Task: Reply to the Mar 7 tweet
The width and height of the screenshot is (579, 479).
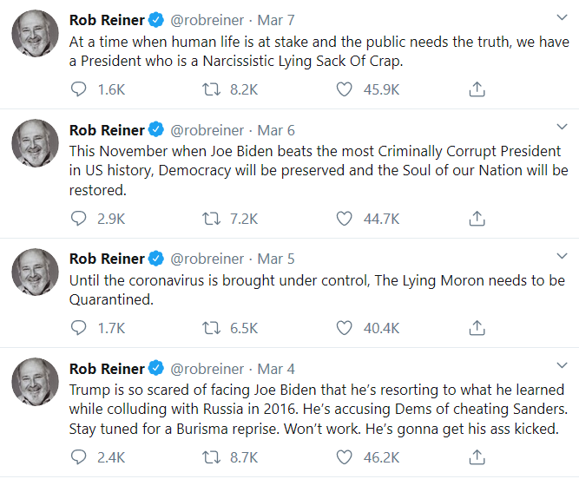Action: tap(78, 89)
